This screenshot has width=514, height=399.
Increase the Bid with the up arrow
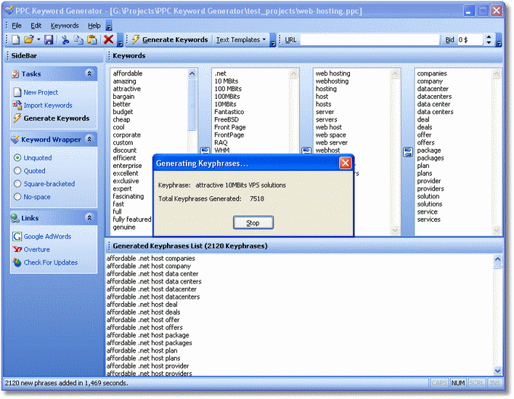(489, 37)
